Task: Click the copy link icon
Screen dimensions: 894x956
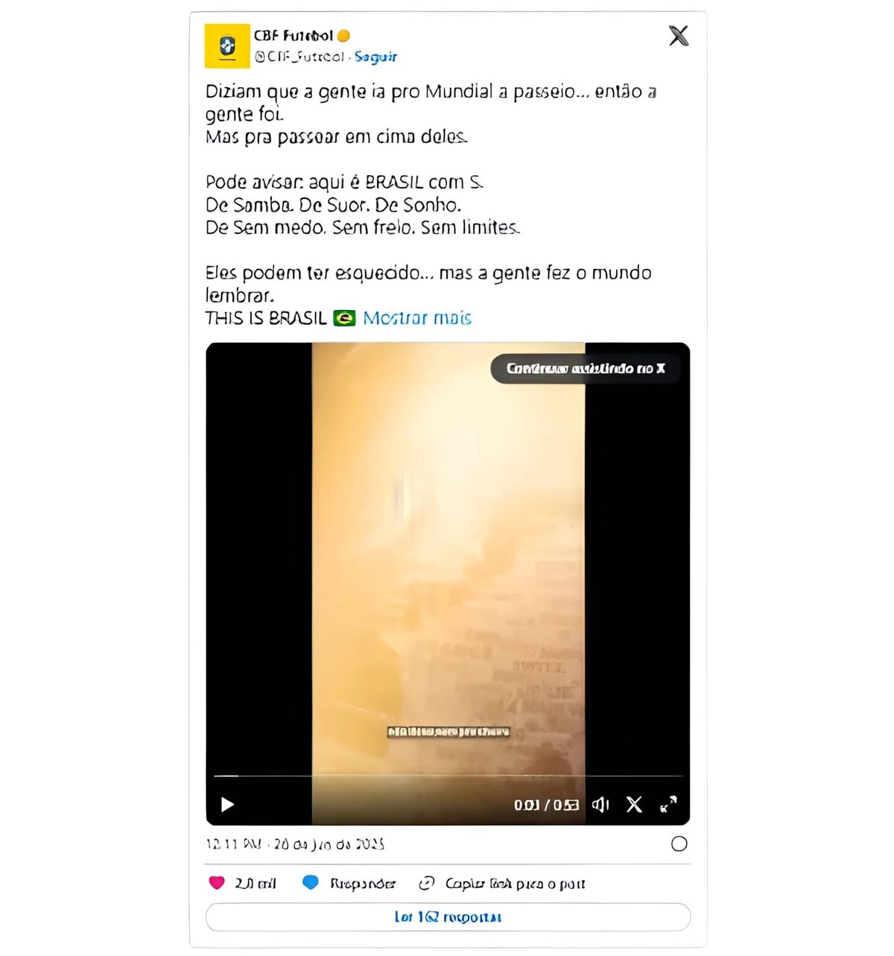Action: (426, 883)
